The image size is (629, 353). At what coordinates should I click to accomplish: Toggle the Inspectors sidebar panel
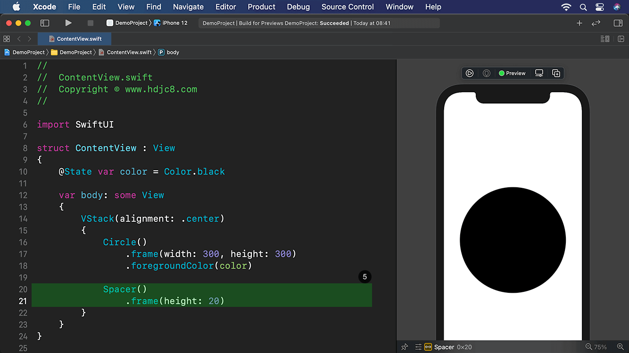[618, 23]
